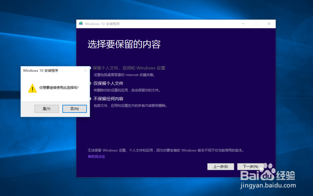313x196 pixels.
Task: Click the yellow warning icon in dialog
Action: pyautogui.click(x=32, y=88)
